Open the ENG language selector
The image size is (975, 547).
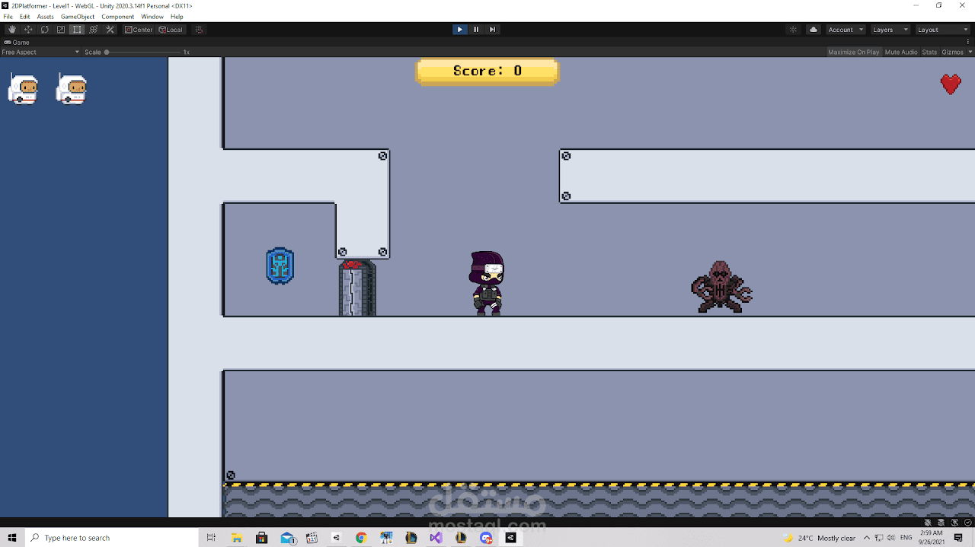(x=906, y=538)
